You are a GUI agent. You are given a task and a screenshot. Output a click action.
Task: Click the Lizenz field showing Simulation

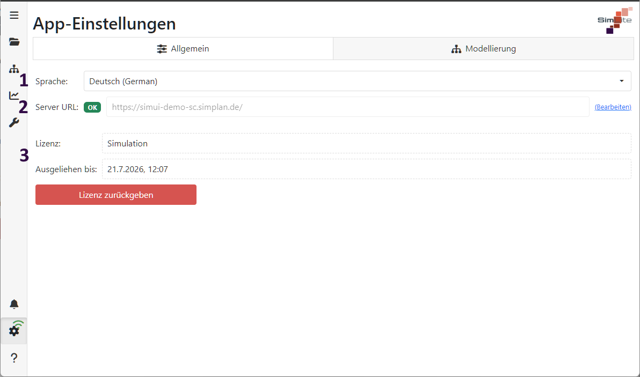tap(367, 144)
